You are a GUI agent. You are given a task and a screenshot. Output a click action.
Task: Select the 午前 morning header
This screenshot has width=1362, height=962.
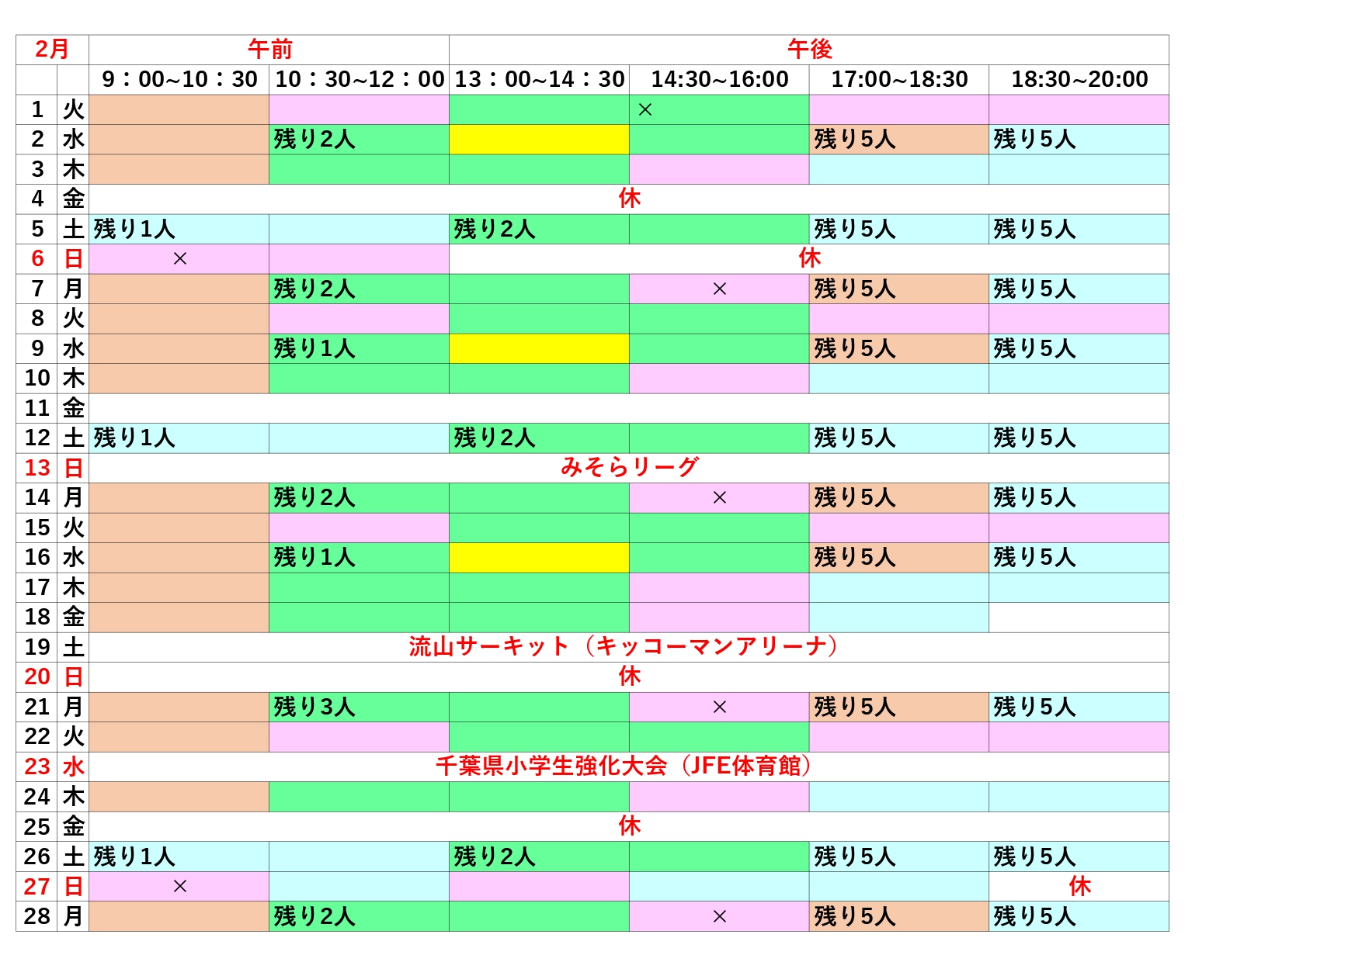click(x=269, y=50)
